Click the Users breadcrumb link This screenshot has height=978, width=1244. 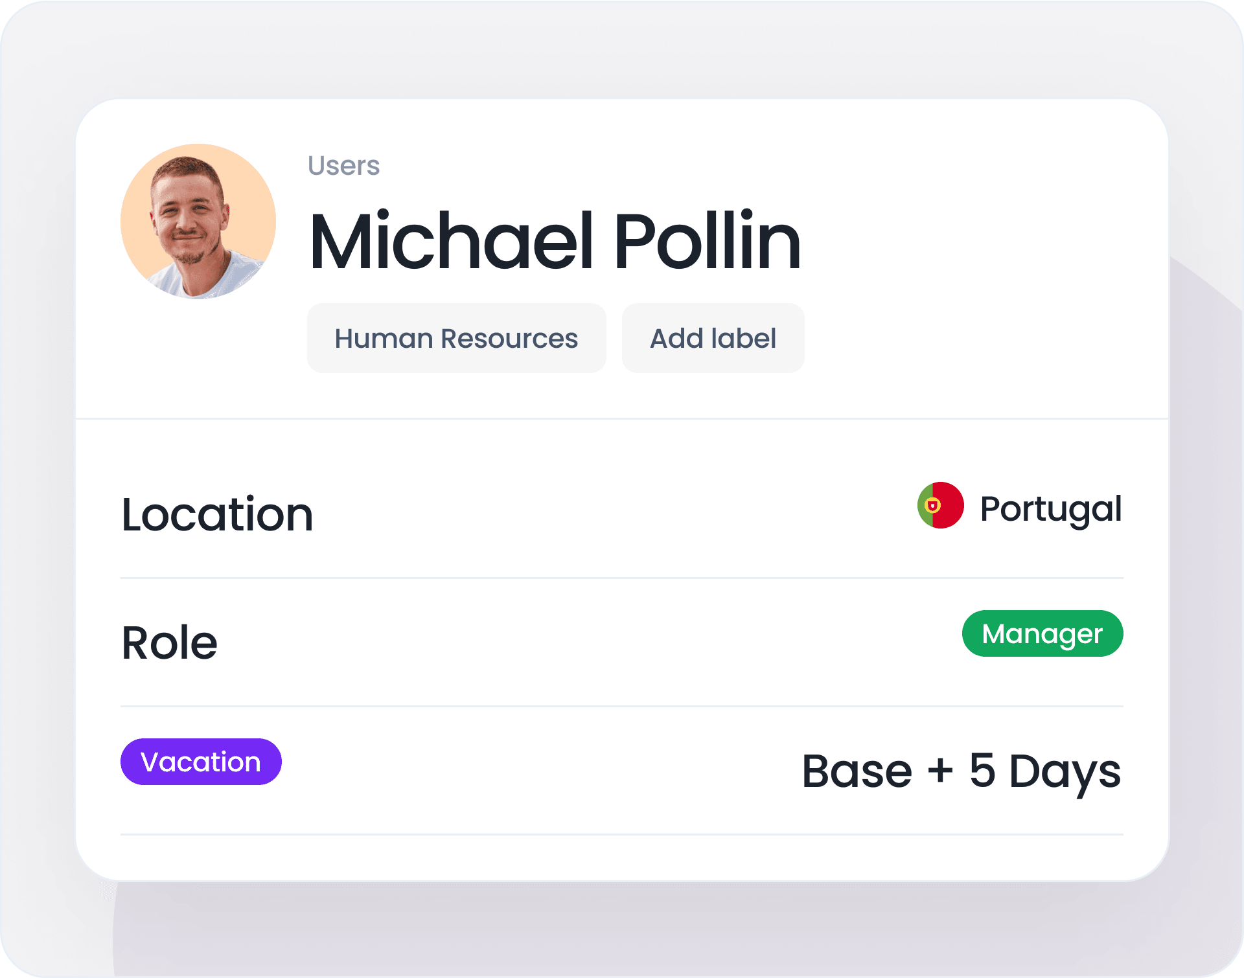[x=343, y=165]
